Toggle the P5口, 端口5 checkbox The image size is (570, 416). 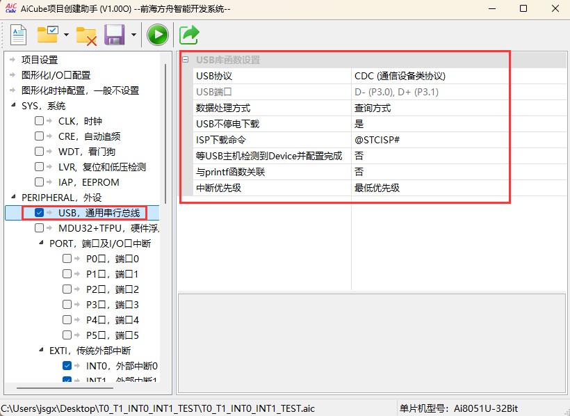coord(67,335)
